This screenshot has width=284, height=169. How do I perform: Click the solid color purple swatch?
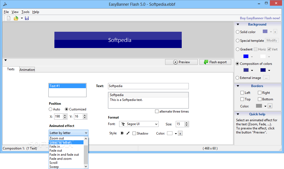pos(265,31)
